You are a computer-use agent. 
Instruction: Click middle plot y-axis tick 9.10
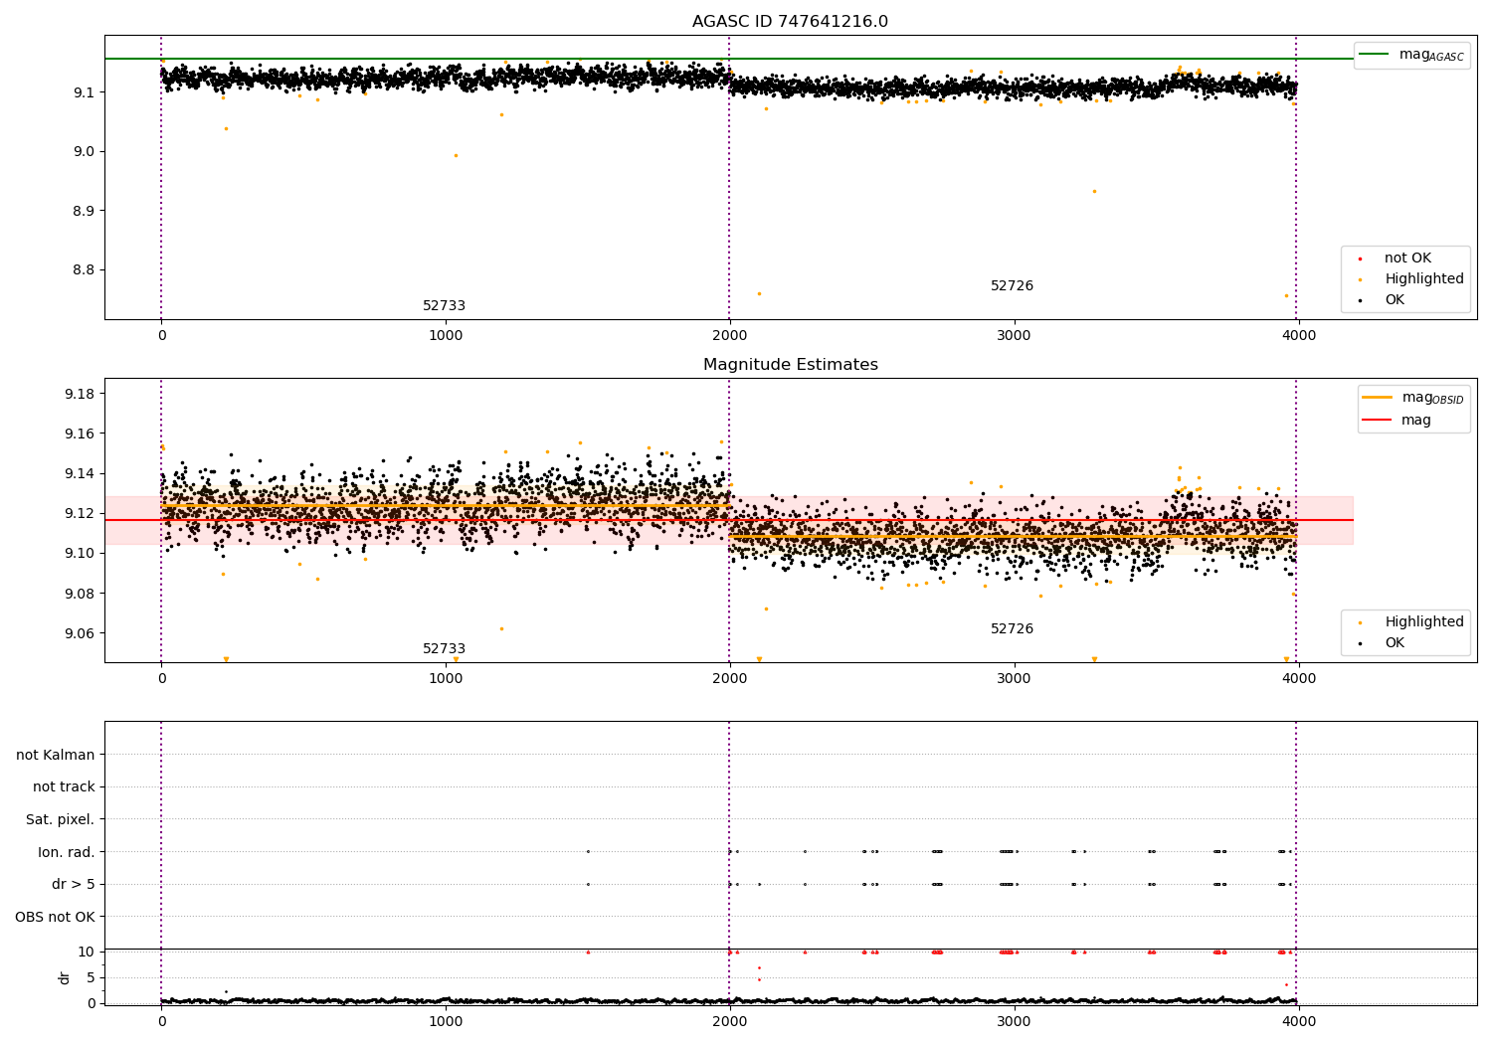(80, 553)
